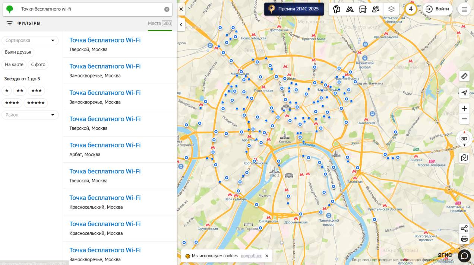
Task: Enable the 'С фото' filter chip
Action: pyautogui.click(x=38, y=65)
